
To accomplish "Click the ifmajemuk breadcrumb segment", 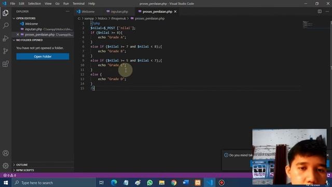I will tap(118, 19).
